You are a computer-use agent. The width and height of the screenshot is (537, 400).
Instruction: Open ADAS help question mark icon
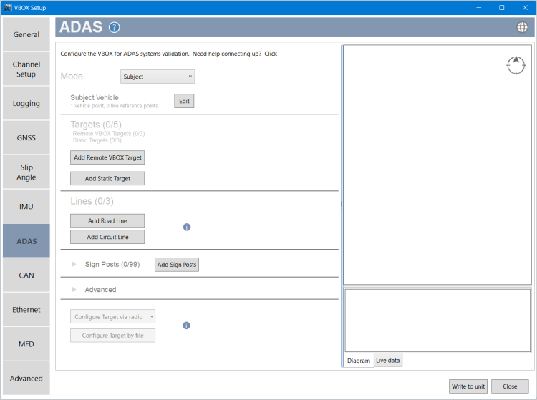click(114, 27)
